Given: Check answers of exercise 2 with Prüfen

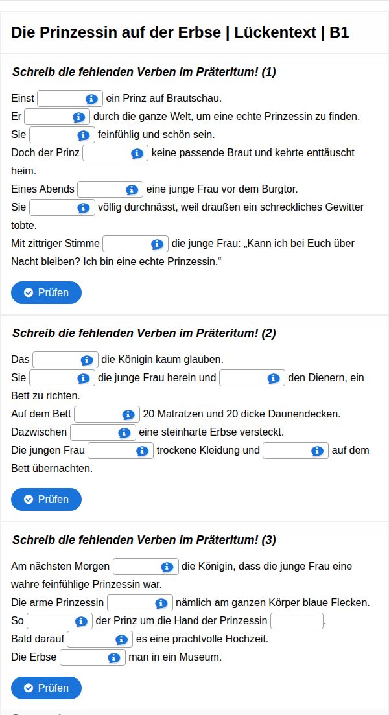Looking at the screenshot, I should pyautogui.click(x=46, y=499).
